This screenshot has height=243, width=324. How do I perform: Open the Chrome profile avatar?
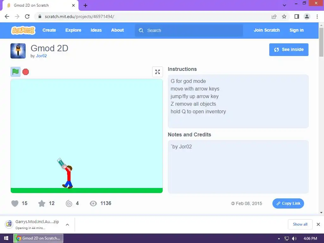coord(307,16)
